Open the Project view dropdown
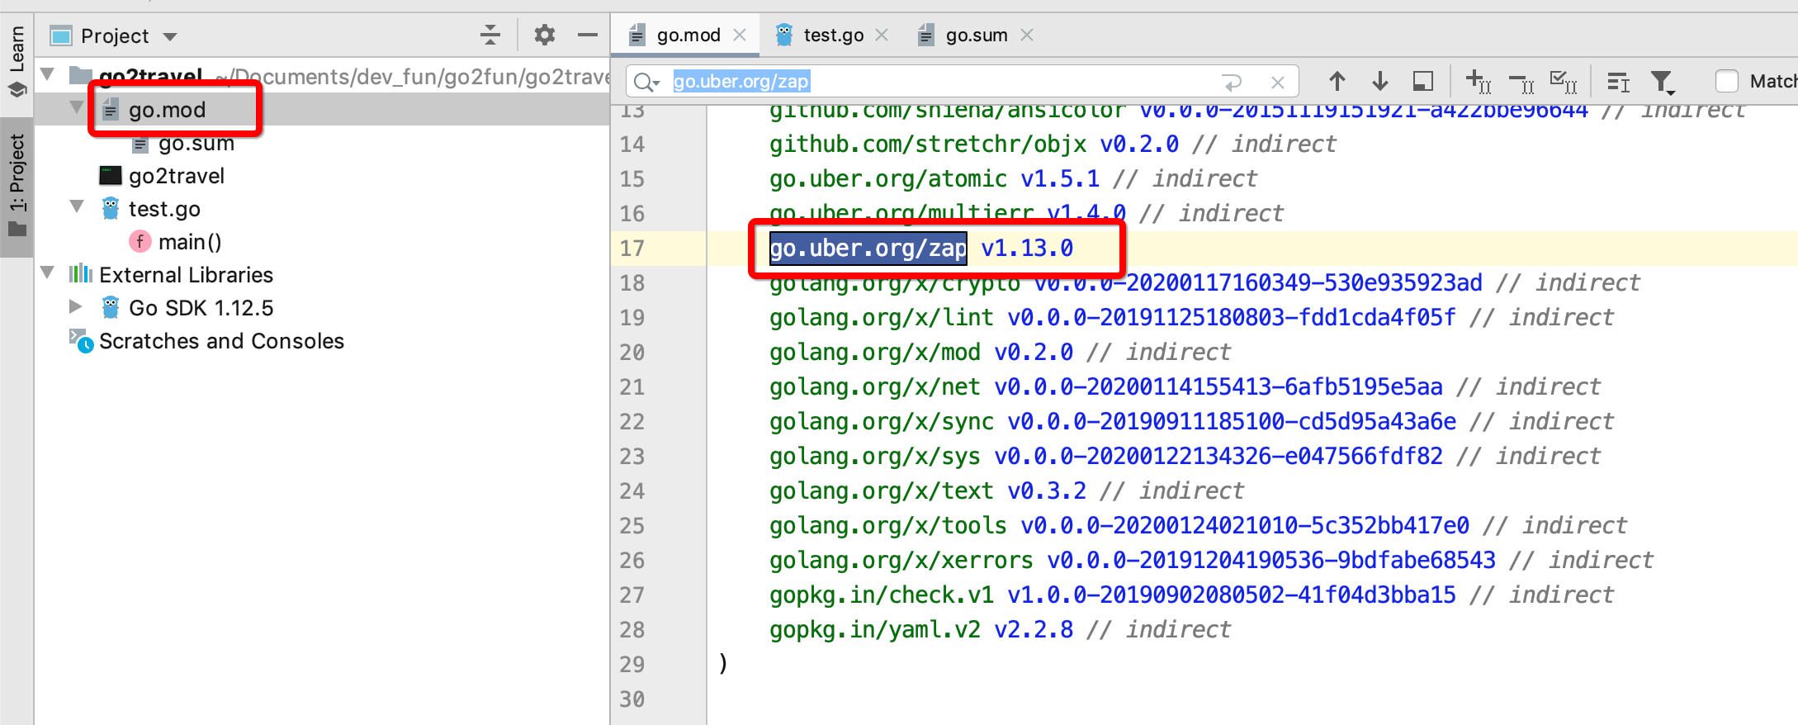This screenshot has width=1798, height=725. pos(170,36)
